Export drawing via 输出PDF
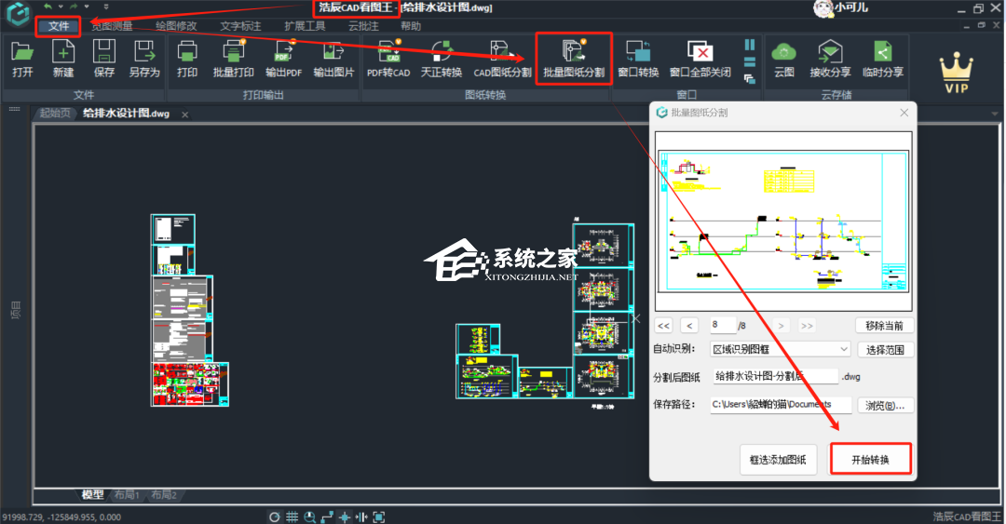This screenshot has height=524, width=1006. pyautogui.click(x=283, y=59)
